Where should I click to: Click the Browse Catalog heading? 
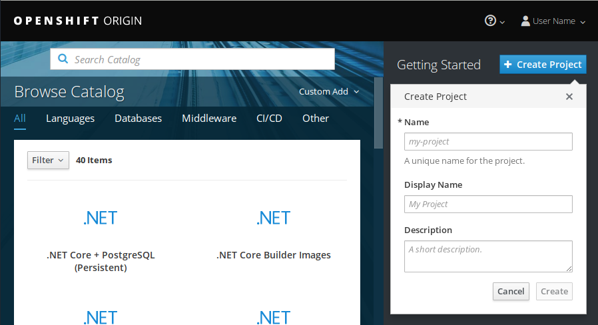coord(69,92)
